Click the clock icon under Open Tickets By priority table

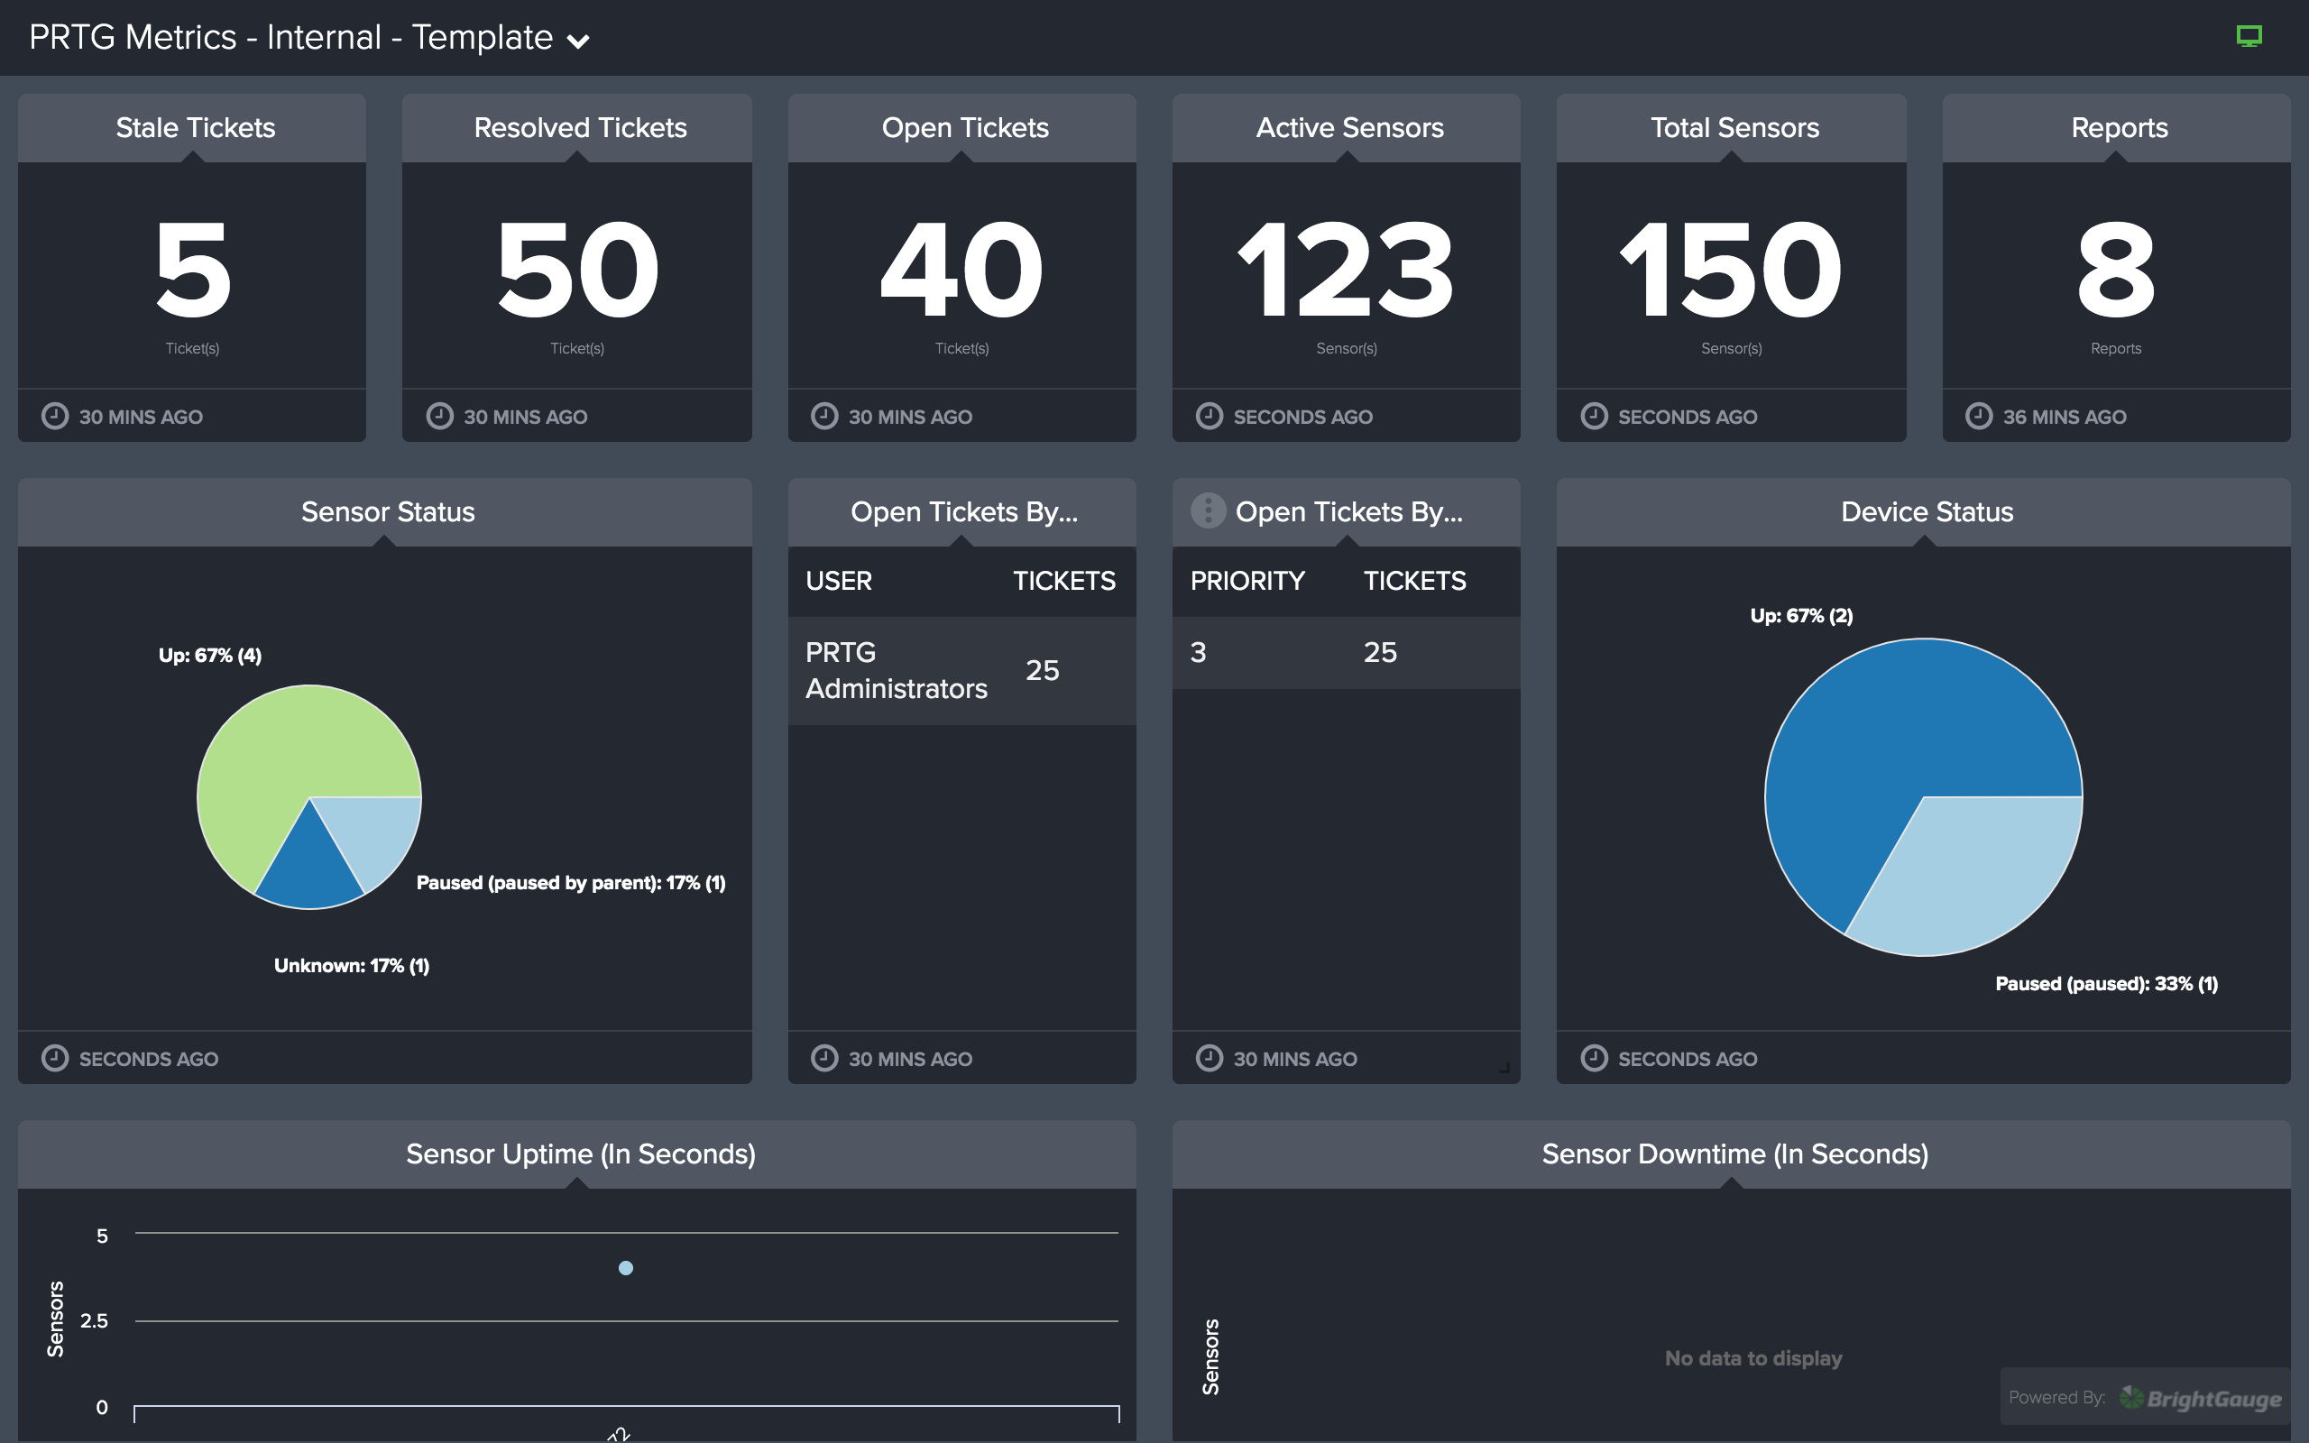point(1209,1059)
